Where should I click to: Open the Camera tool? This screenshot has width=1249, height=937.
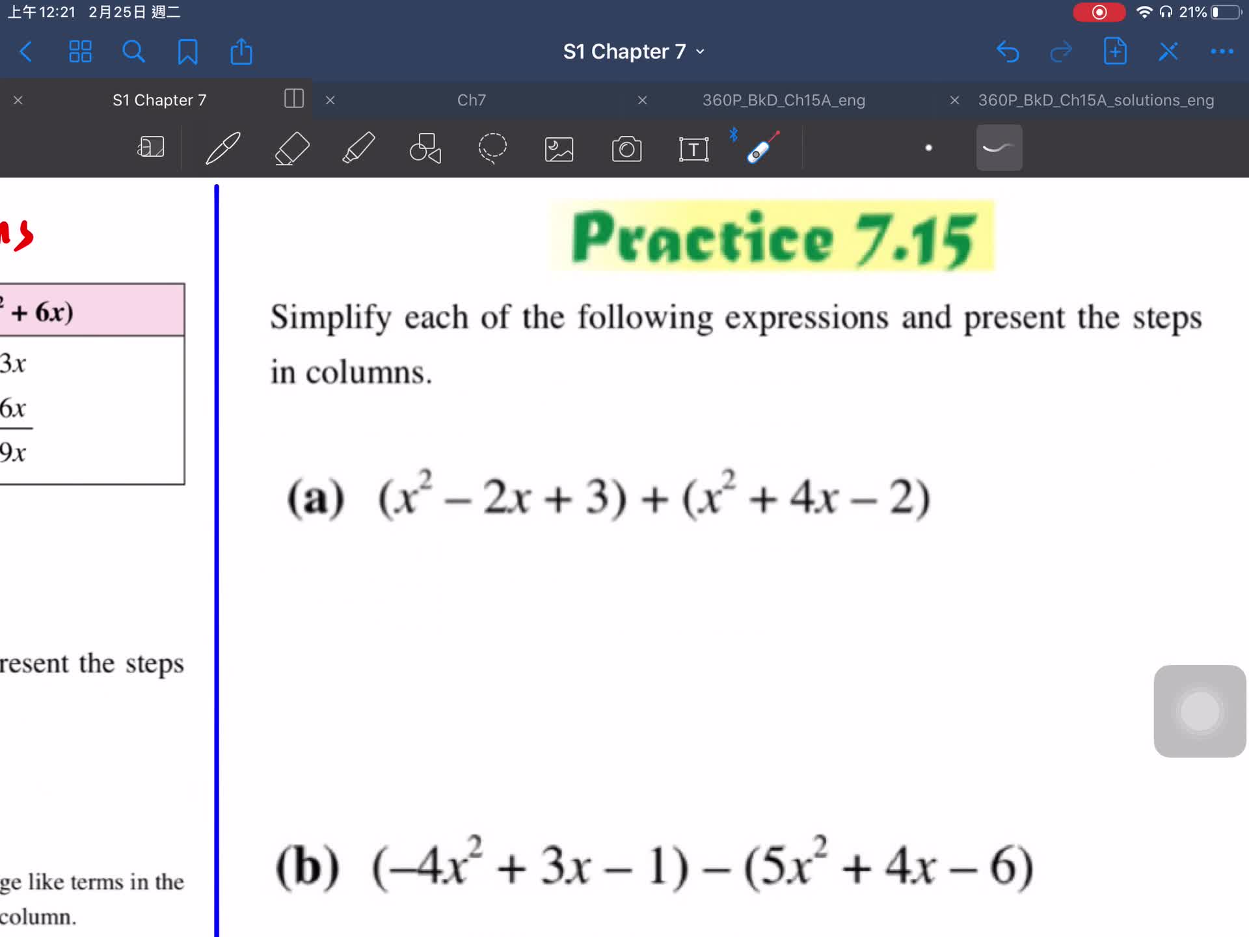(x=626, y=149)
